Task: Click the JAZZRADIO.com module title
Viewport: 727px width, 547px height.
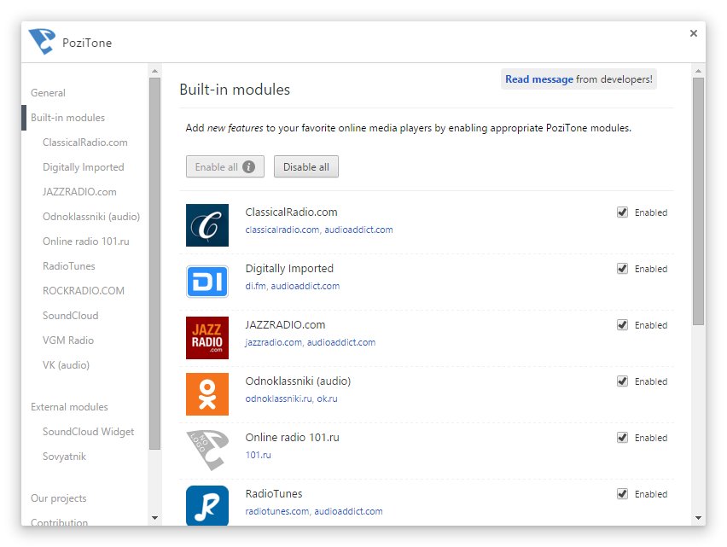Action: coord(285,325)
